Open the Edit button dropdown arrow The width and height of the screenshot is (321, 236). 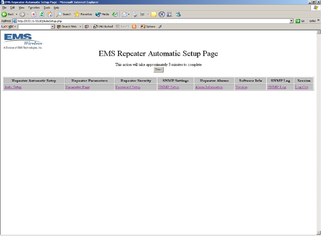coord(148,14)
